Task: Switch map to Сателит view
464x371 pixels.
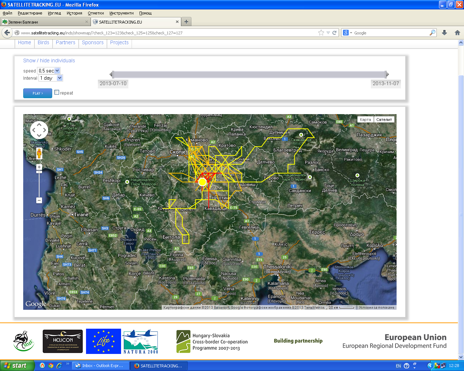Action: 384,120
